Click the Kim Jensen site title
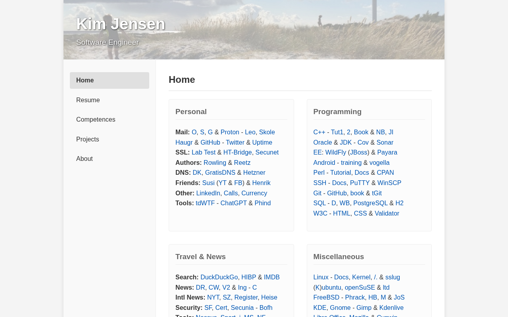Image resolution: width=508 pixels, height=317 pixels. 121,24
